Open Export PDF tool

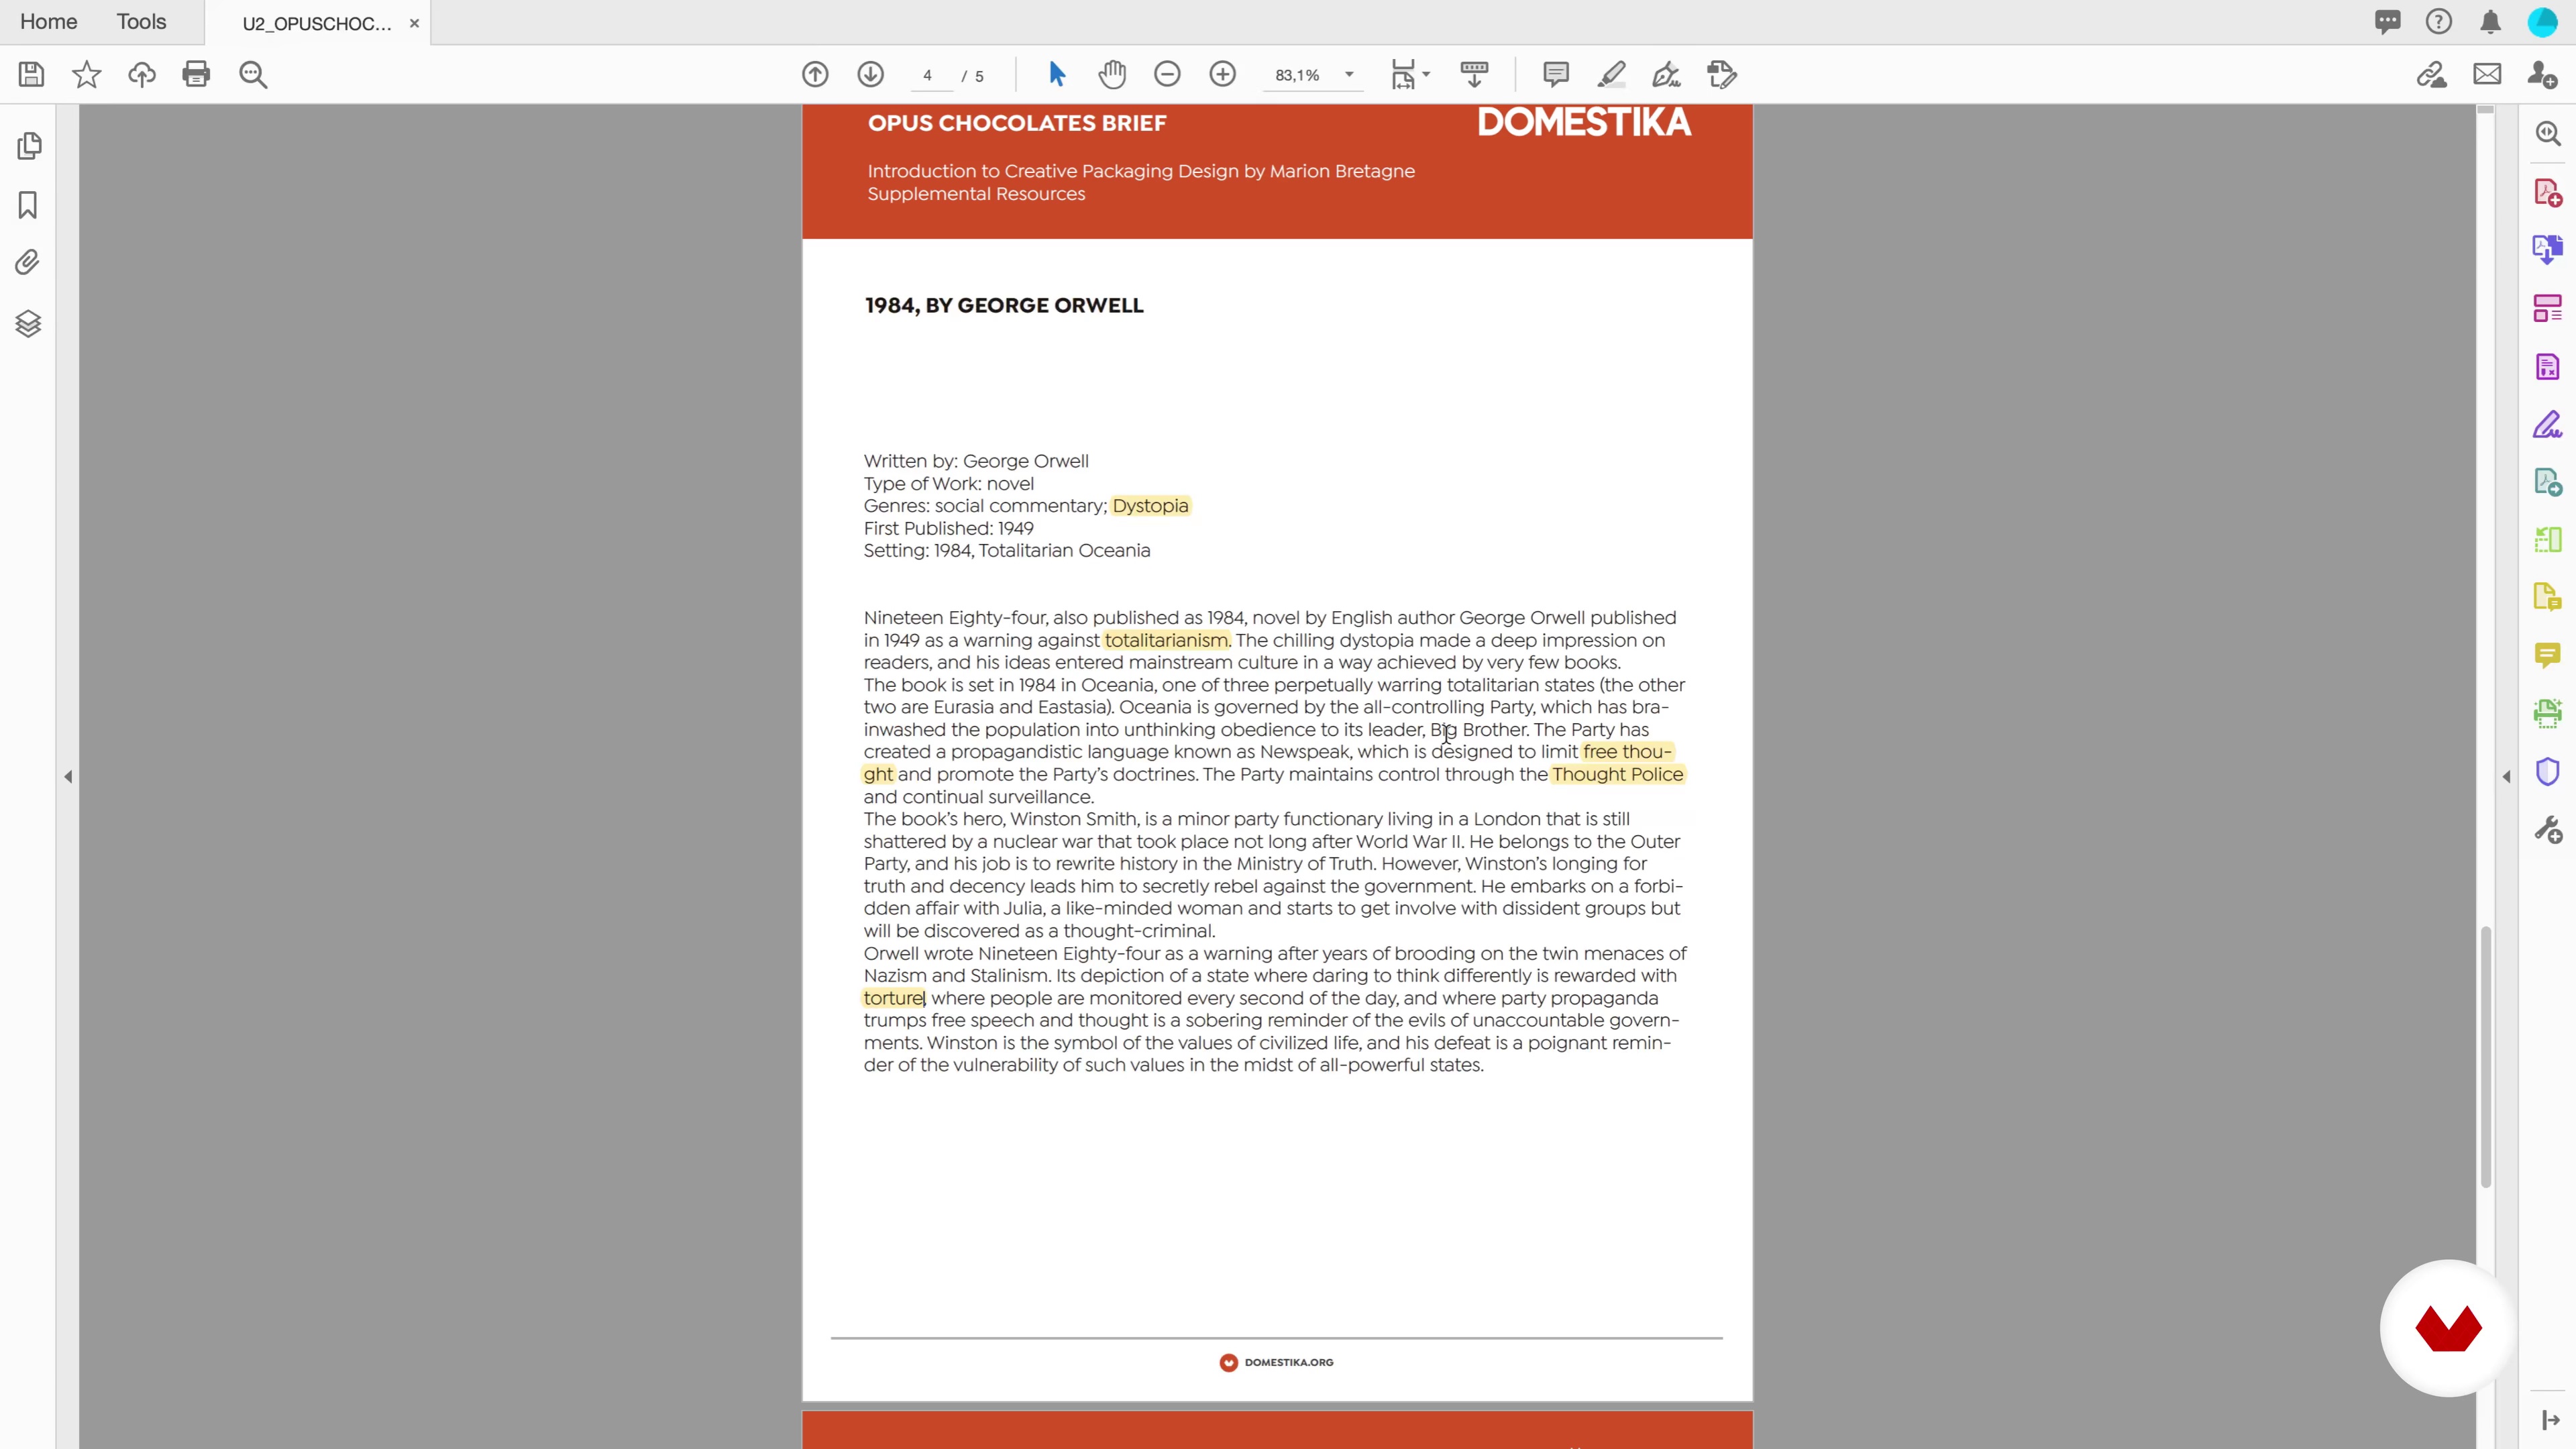point(2548,249)
